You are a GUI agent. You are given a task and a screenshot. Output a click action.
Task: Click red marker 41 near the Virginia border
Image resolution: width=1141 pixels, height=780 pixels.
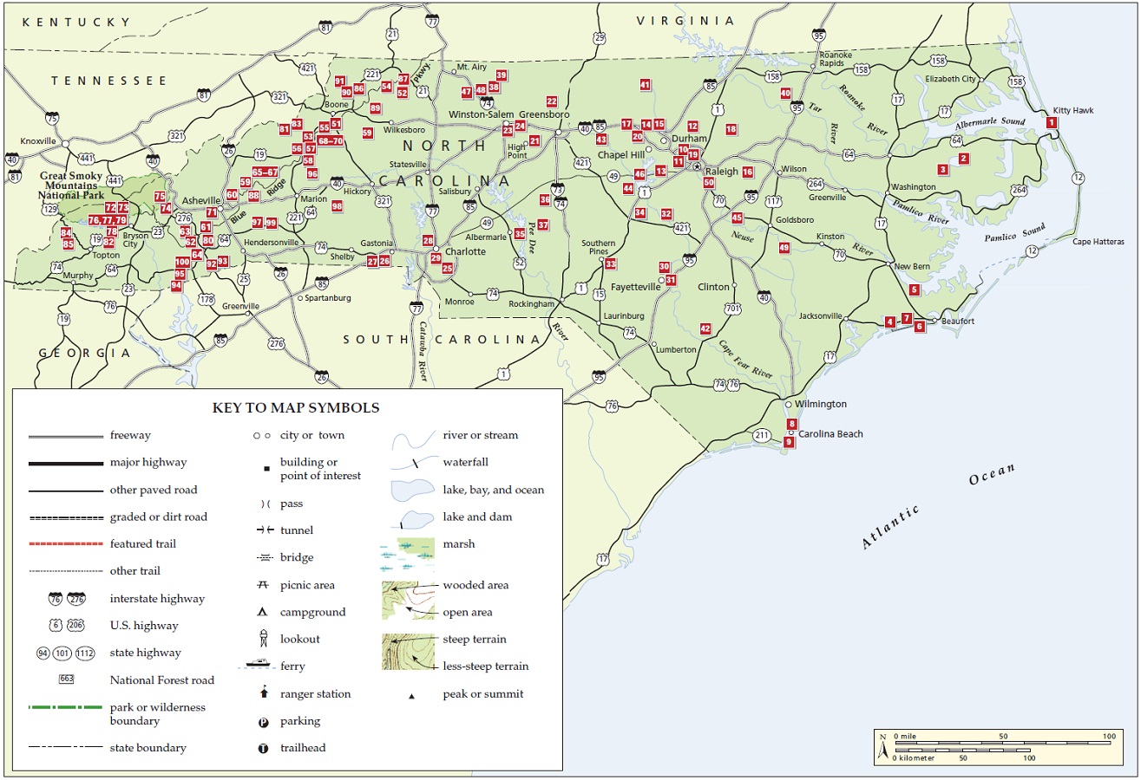[x=645, y=85]
